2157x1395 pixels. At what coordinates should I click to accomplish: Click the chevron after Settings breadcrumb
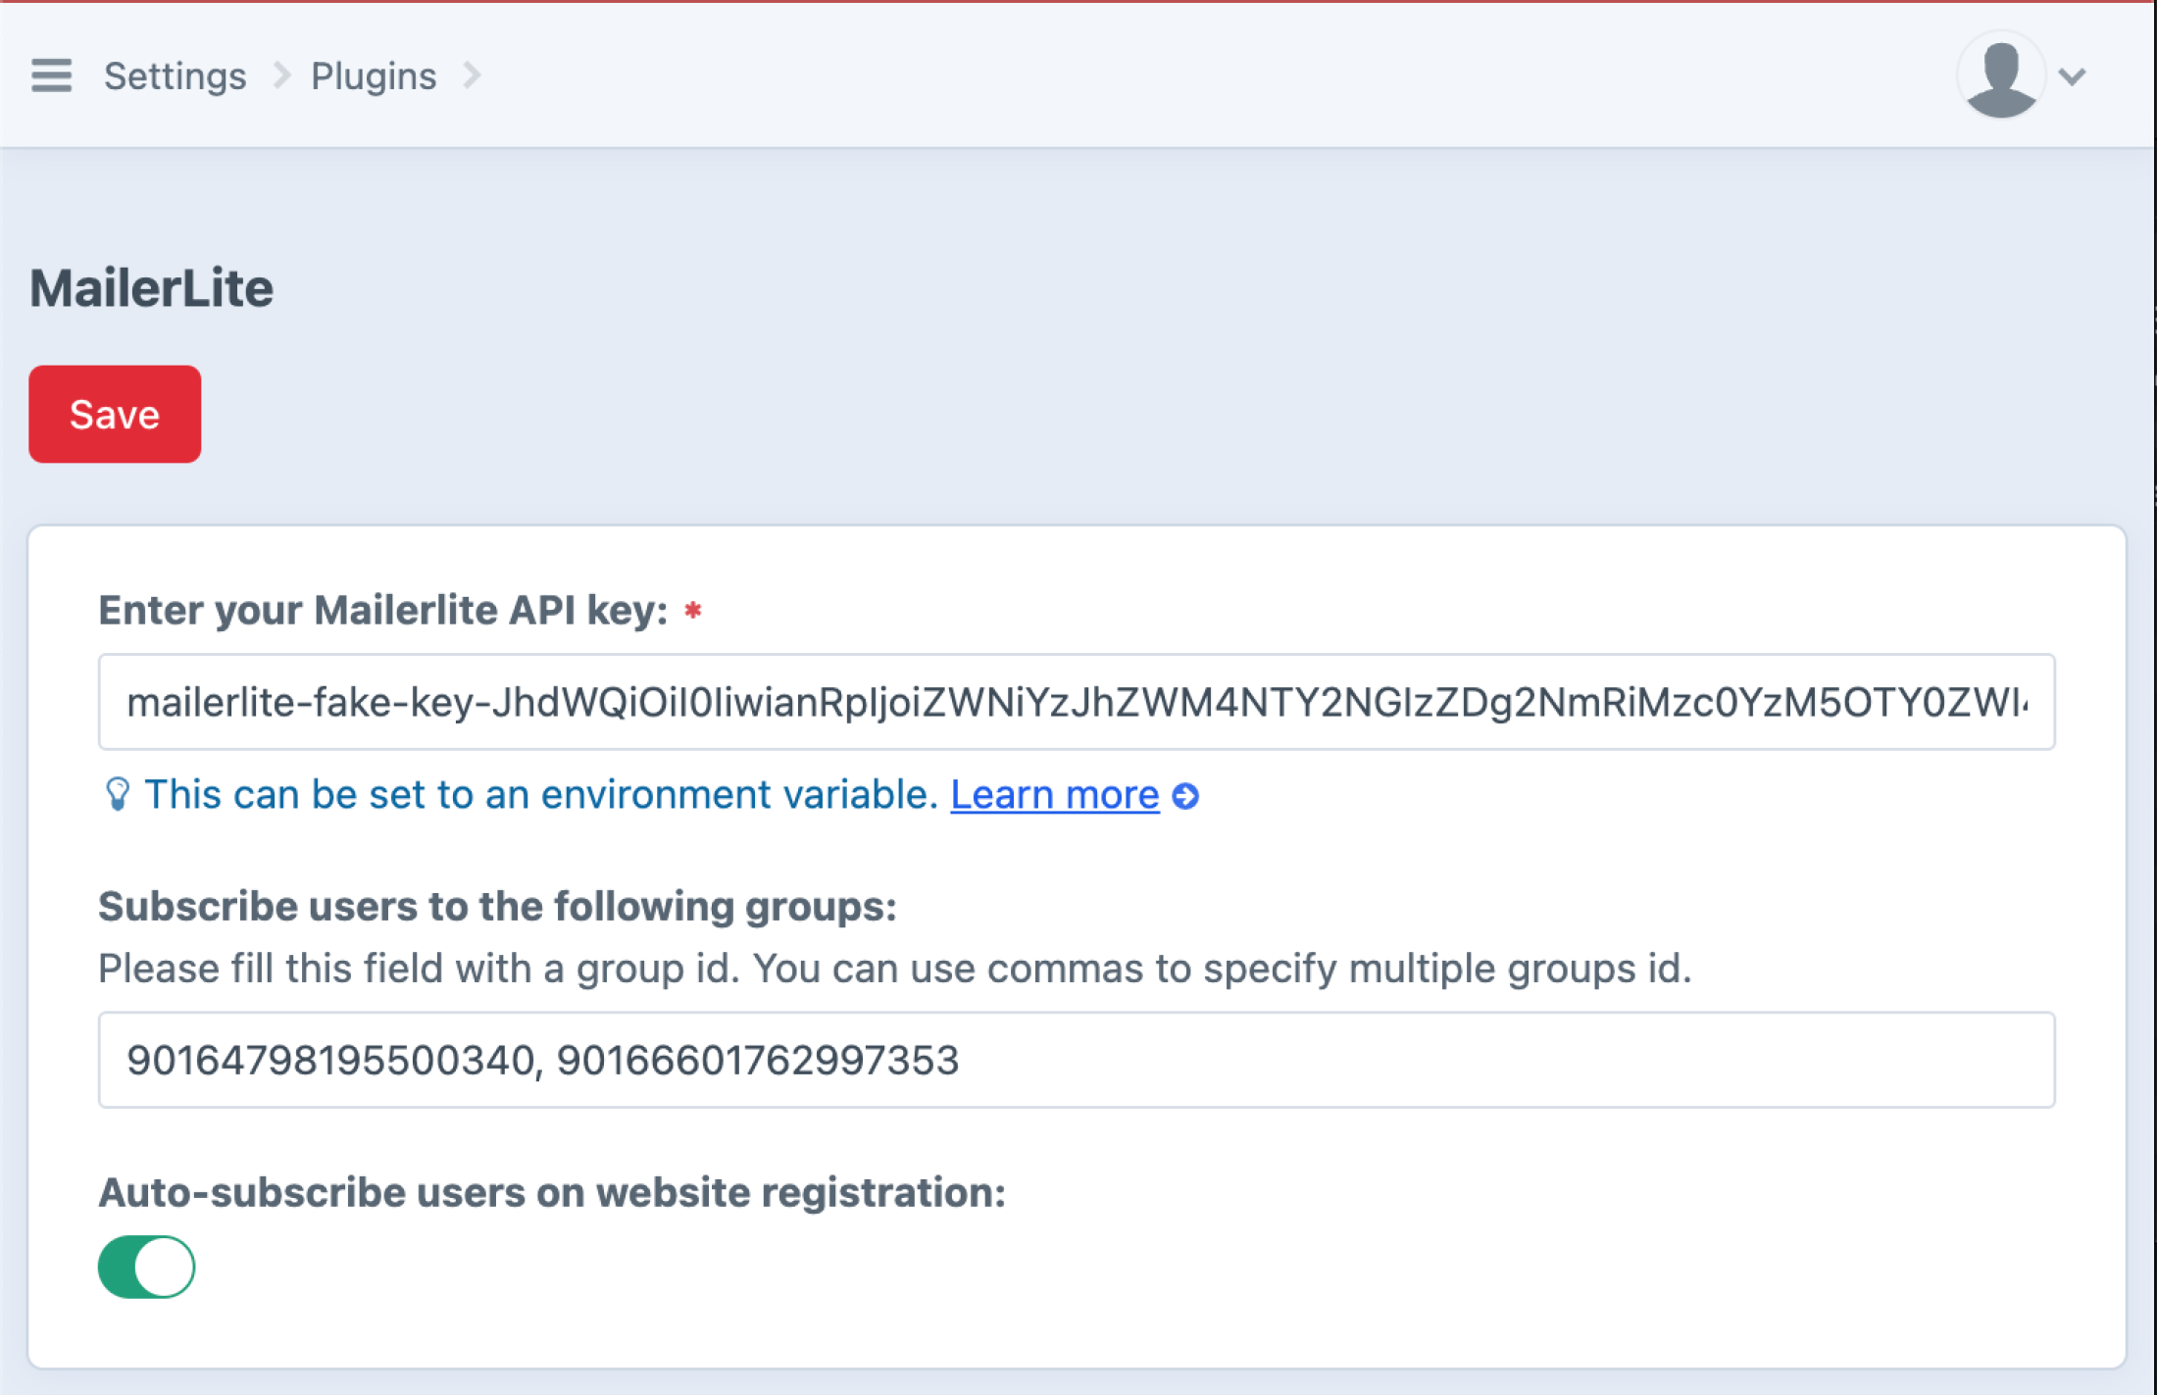(281, 75)
